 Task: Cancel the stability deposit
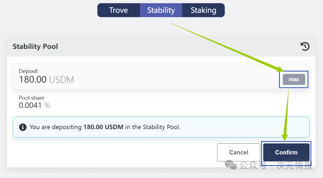[x=239, y=152]
